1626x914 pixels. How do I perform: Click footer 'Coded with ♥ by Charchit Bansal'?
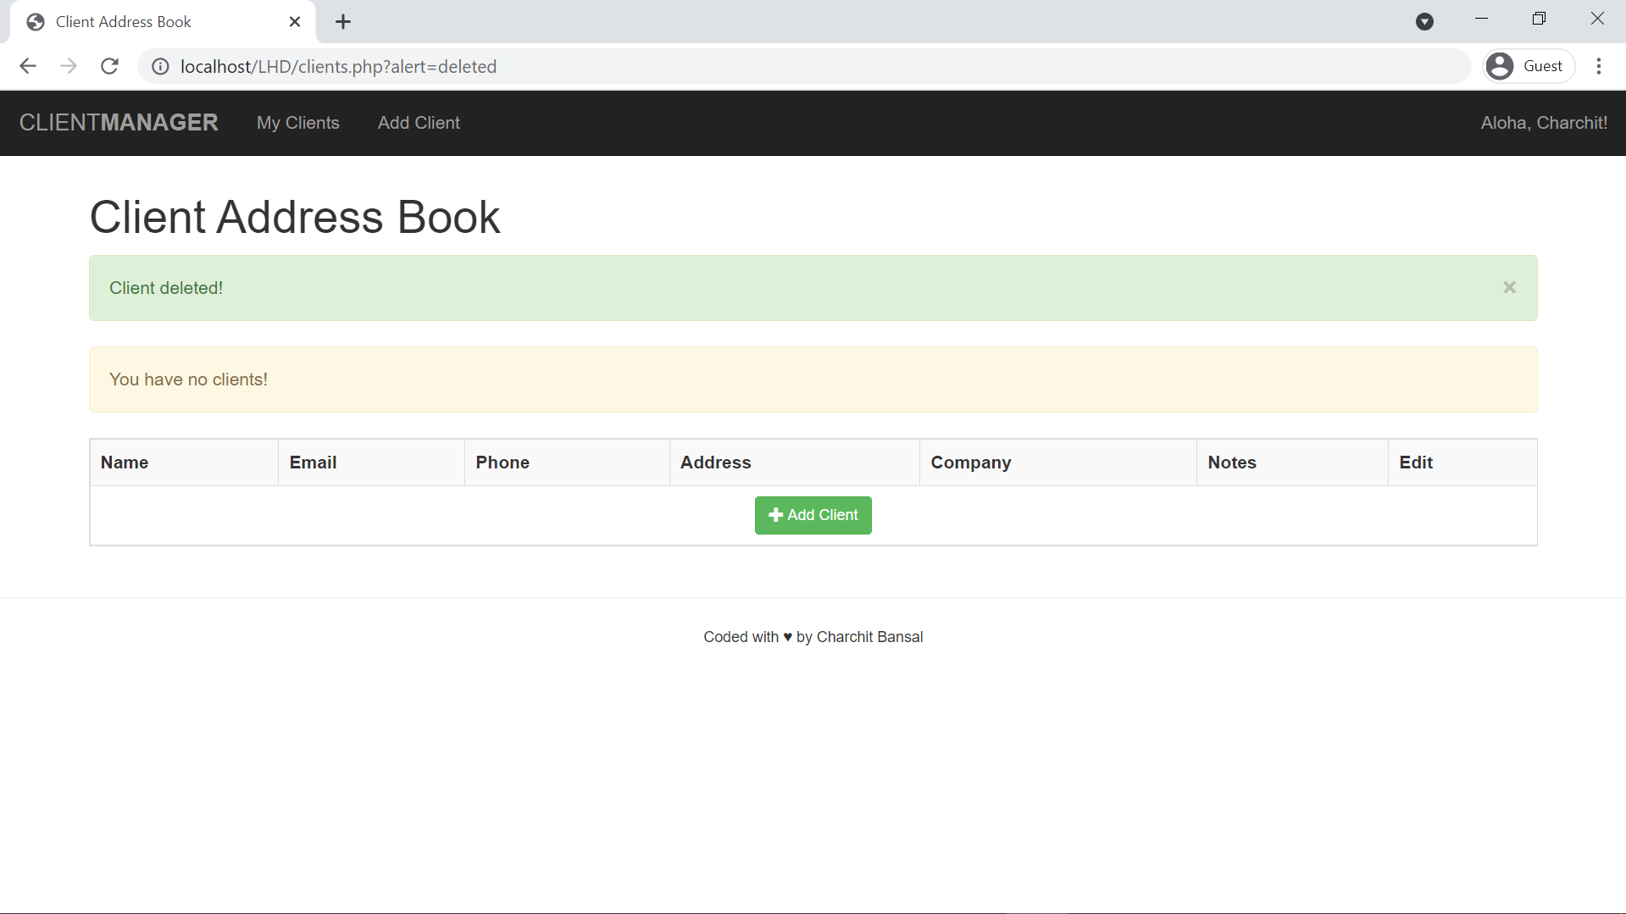(813, 637)
